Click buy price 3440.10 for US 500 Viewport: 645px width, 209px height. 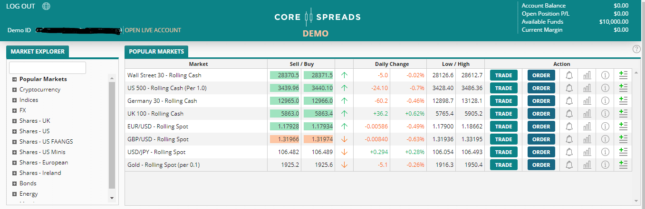pos(318,88)
